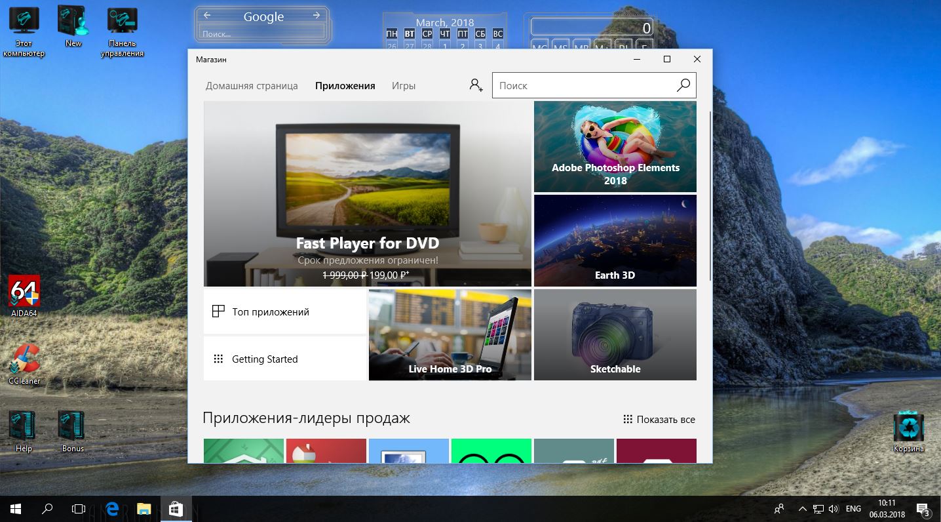The width and height of the screenshot is (941, 522).
Task: Switch to the Игры tab
Action: coord(404,86)
